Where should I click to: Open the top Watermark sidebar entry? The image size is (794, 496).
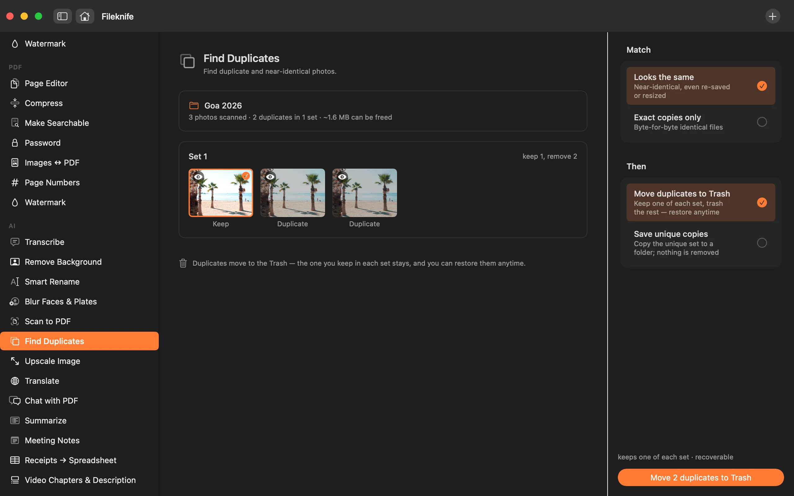coord(79,44)
